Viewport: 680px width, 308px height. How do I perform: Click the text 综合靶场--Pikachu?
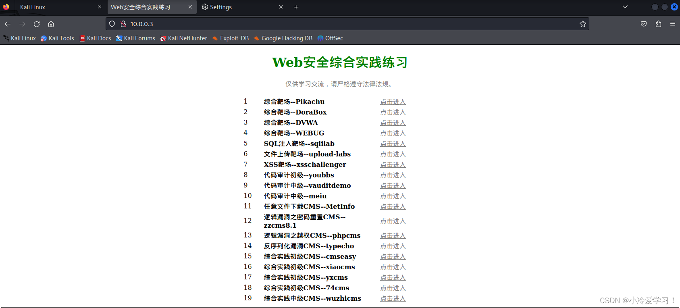pyautogui.click(x=294, y=102)
